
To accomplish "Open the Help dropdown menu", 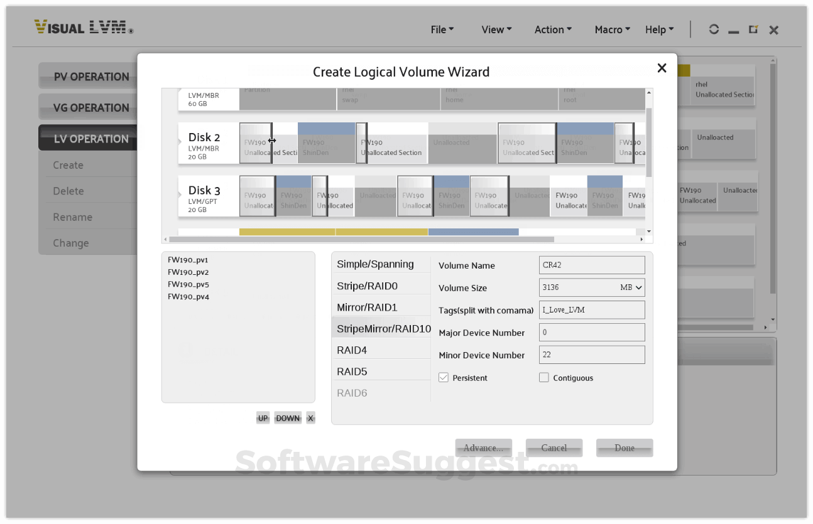I will tap(658, 29).
